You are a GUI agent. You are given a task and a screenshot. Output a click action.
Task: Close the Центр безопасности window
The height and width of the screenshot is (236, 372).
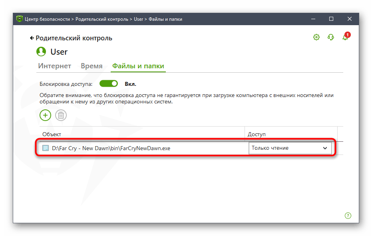pos(350,19)
